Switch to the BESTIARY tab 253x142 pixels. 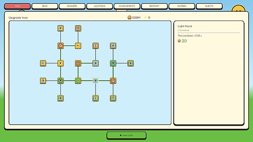pyautogui.click(x=154, y=6)
